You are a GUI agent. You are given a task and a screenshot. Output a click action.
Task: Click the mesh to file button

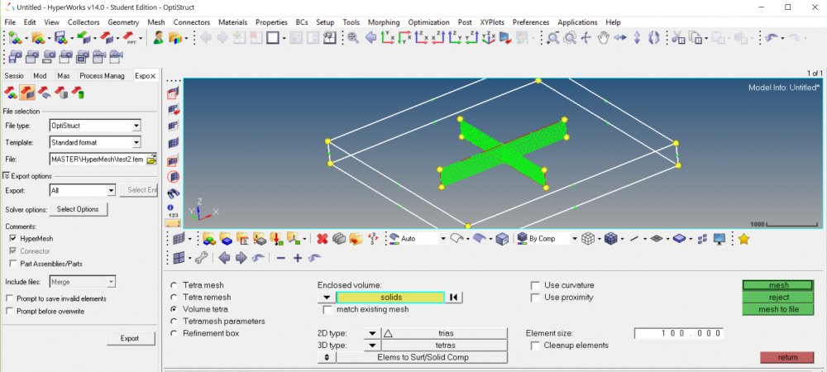tap(778, 309)
